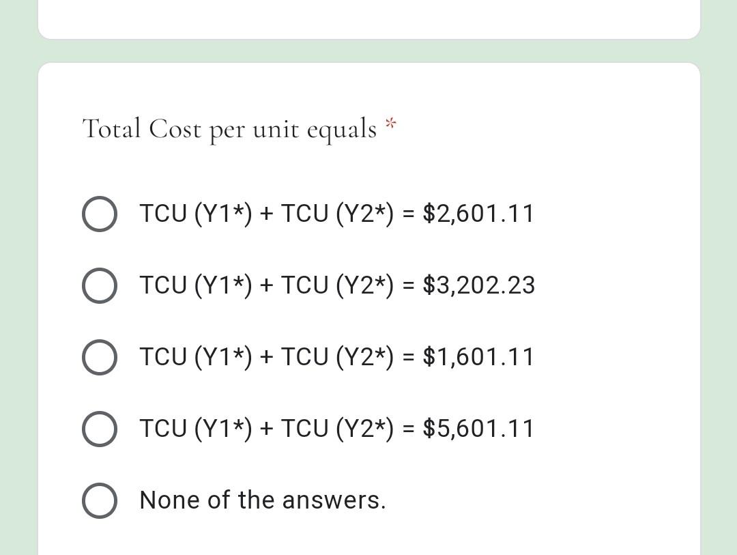
Task: Click the radio circle beside $3,202.23
Action: [99, 285]
